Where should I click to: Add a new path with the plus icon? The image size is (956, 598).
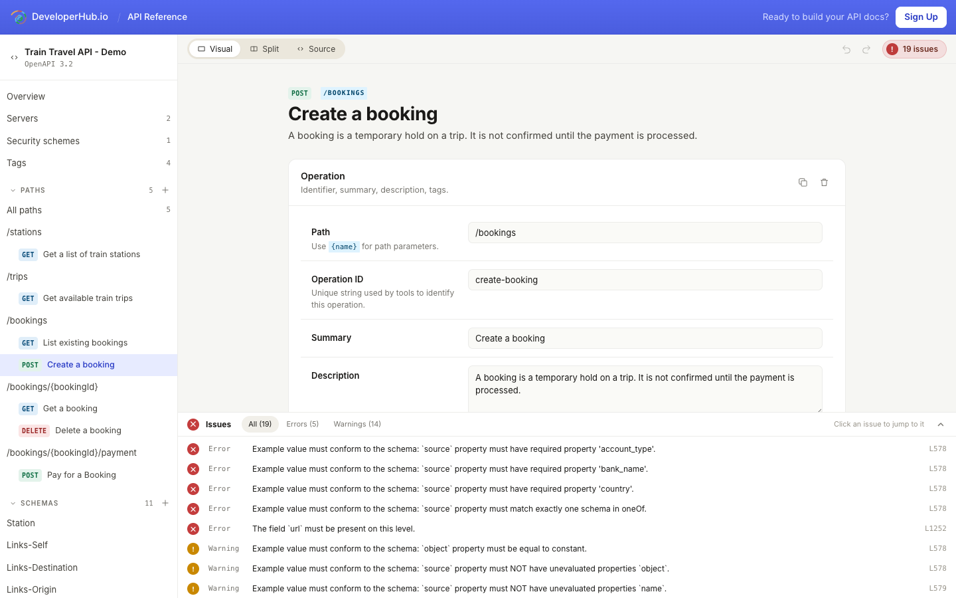point(165,190)
